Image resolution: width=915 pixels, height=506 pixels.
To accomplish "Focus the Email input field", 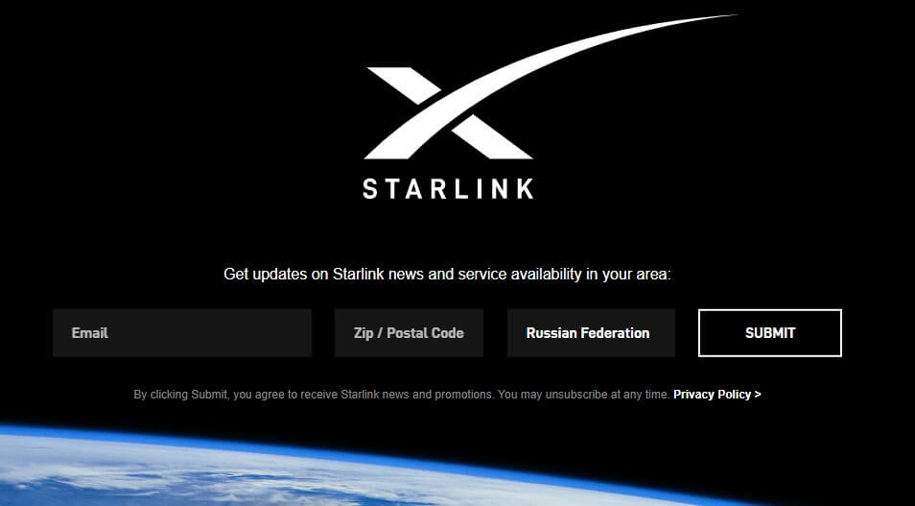I will click(182, 333).
